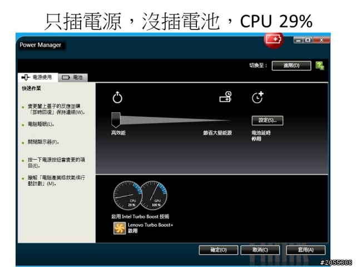Click the 快速作業 heading
Screen dimensions: 356x267
[x=31, y=88]
